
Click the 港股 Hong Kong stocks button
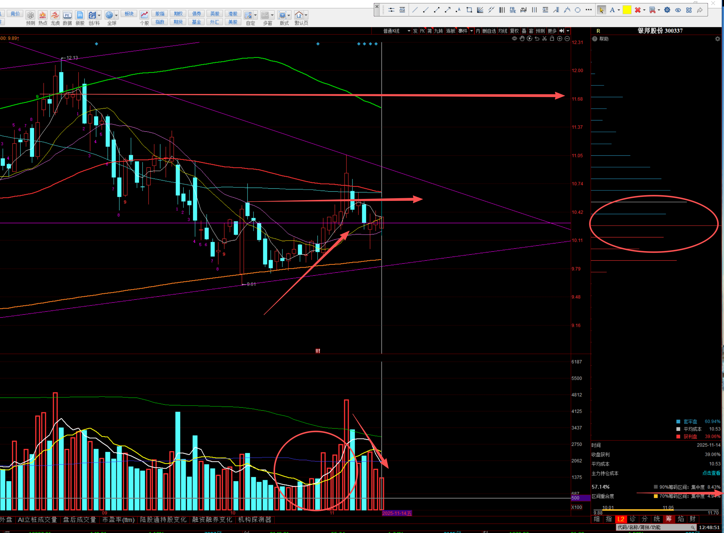tap(233, 13)
